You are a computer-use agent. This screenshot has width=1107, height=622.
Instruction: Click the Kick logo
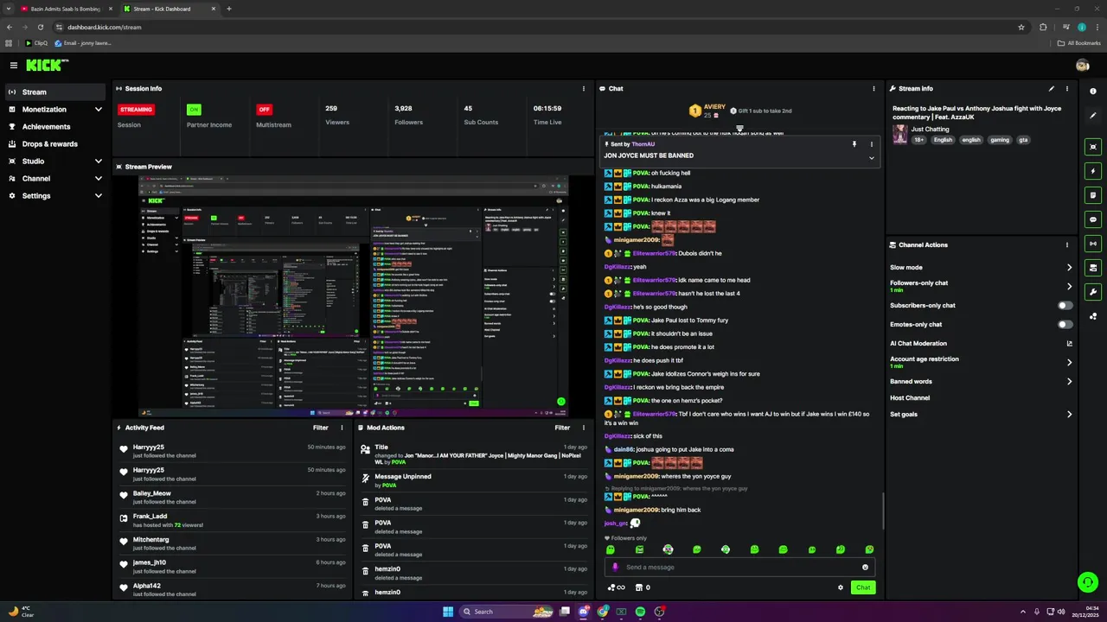pos(45,65)
